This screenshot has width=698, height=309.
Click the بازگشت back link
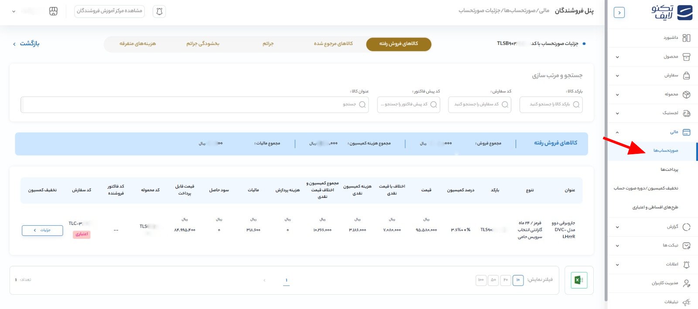[27, 44]
